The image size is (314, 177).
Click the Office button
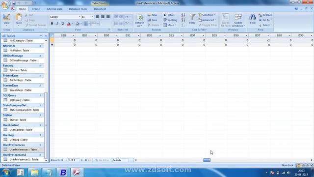coord(5,5)
